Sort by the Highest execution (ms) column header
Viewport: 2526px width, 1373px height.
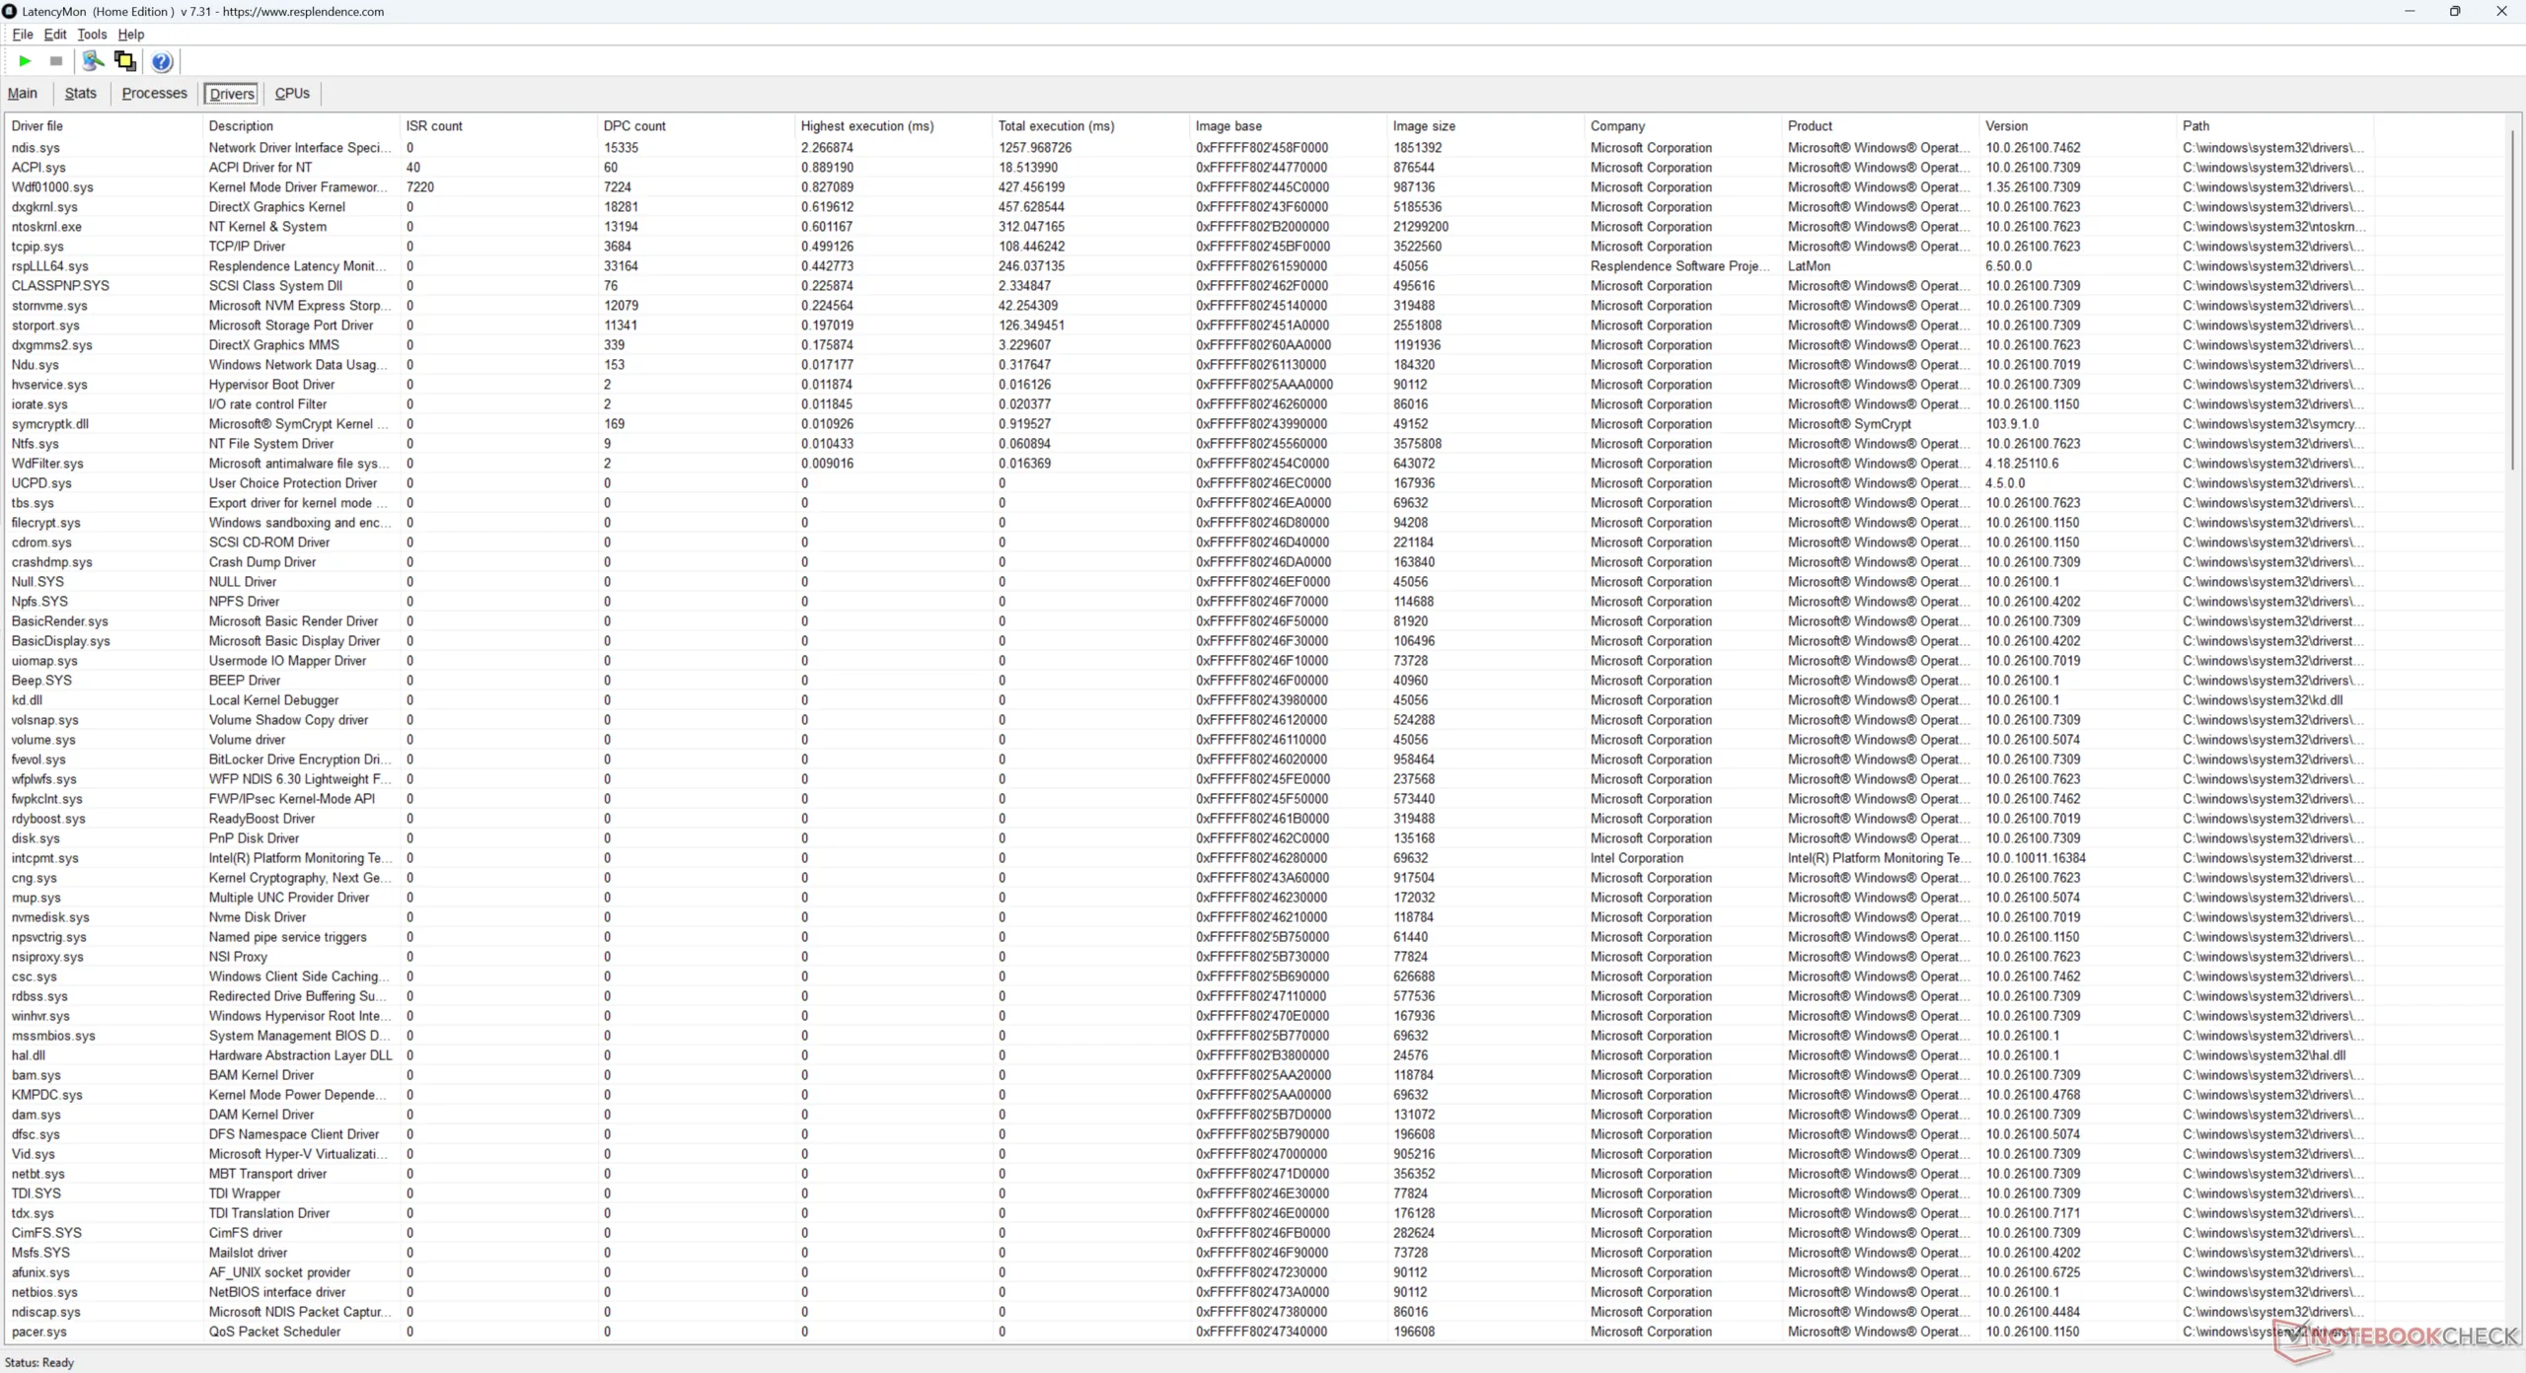[x=866, y=126]
